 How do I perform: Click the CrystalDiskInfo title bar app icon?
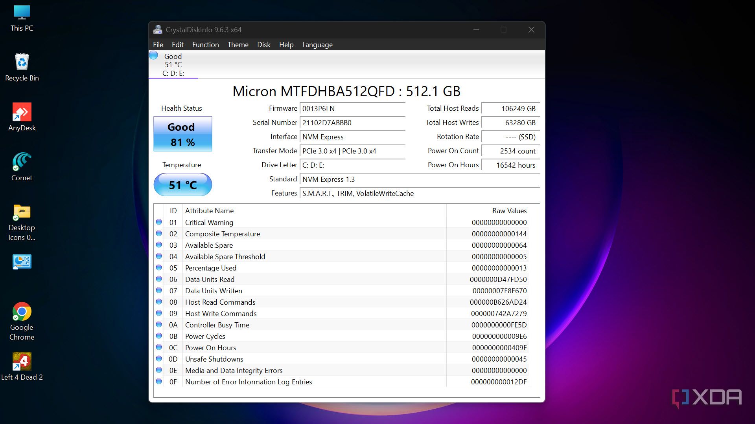(158, 29)
